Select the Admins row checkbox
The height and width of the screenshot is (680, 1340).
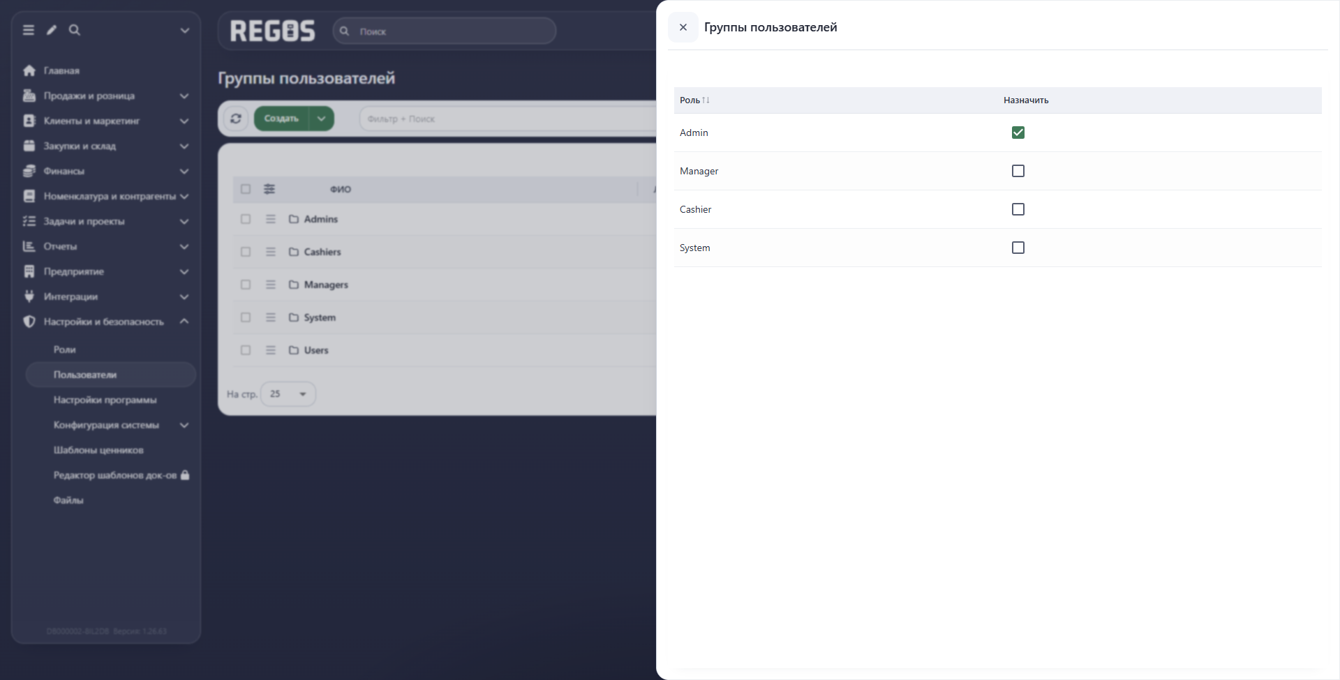click(246, 219)
